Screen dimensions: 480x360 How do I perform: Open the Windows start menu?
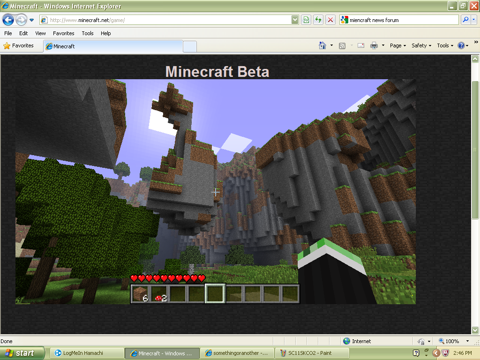click(22, 353)
